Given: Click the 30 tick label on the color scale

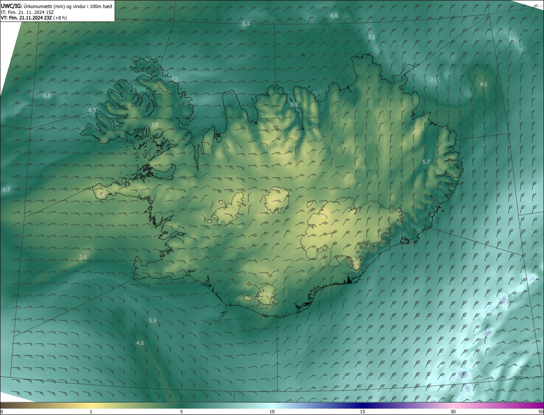Looking at the screenshot, I should [453, 412].
